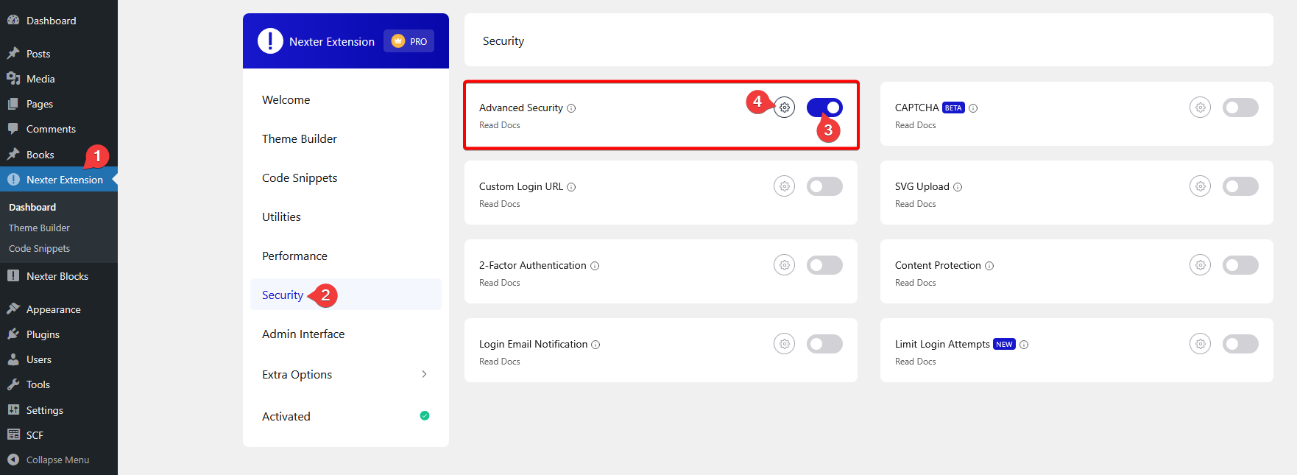Click the CAPTCHA settings gear icon

[1200, 108]
